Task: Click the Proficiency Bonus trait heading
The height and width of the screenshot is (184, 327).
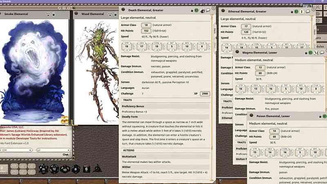Action: click(133, 106)
